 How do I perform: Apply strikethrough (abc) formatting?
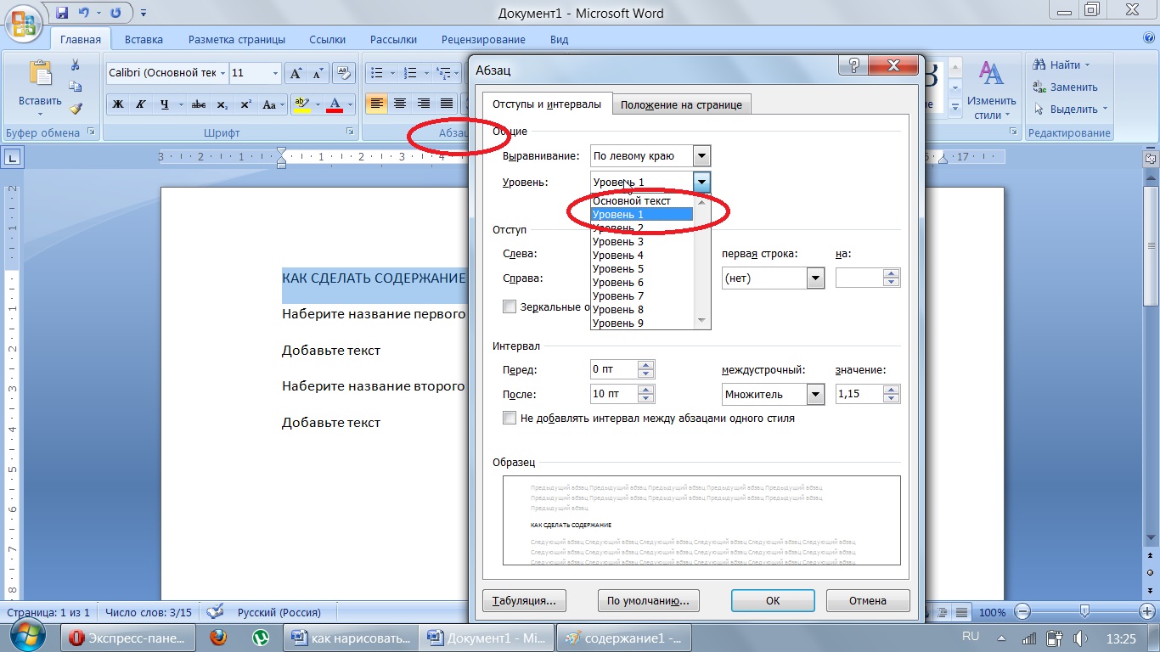pyautogui.click(x=199, y=104)
